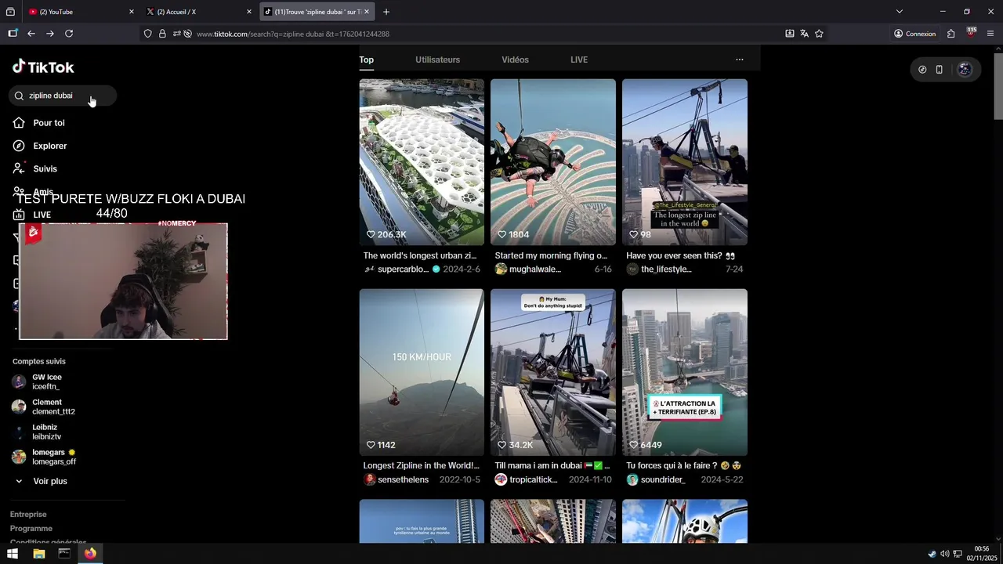The width and height of the screenshot is (1003, 564).
Task: Open the profile avatar menu
Action: 965,70
